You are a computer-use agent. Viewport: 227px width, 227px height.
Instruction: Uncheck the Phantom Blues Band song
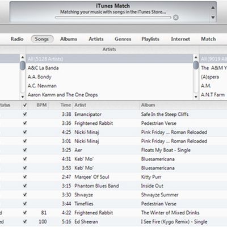[x=25, y=186]
